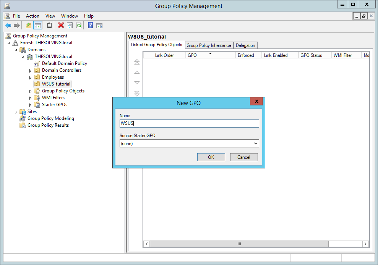The width and height of the screenshot is (378, 265).
Task: Click the Refresh toolbar icon
Action: coord(79,25)
